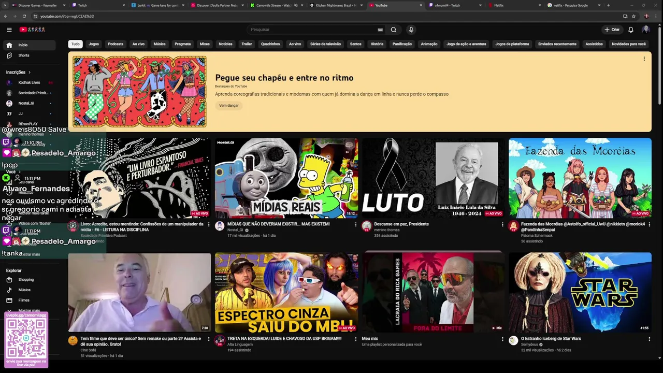The width and height of the screenshot is (663, 373).
Task: Click Cine Sofá channel avatar
Action: point(73,340)
